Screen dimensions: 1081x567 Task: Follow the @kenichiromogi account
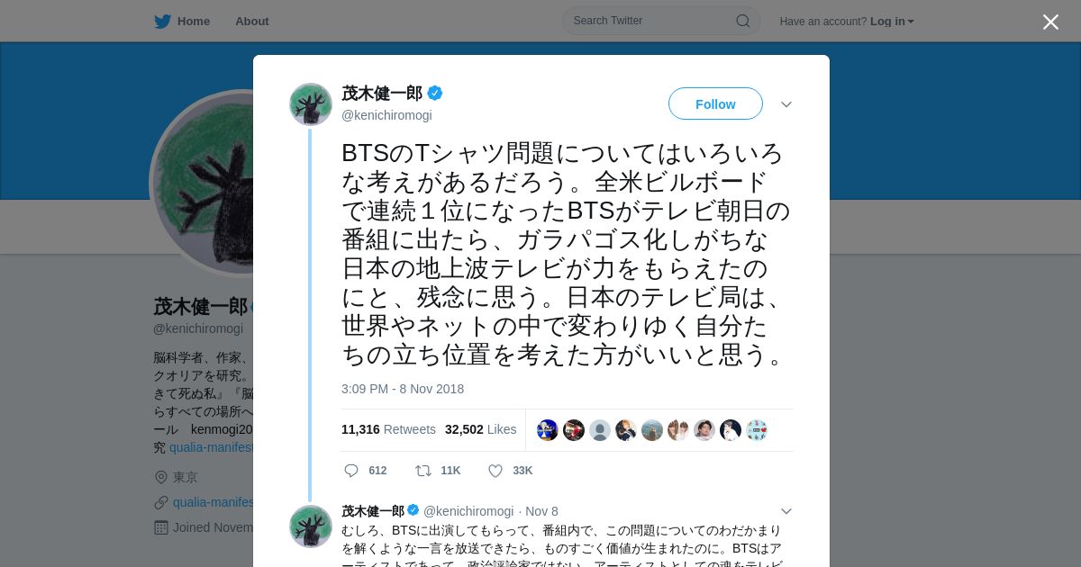coord(715,103)
